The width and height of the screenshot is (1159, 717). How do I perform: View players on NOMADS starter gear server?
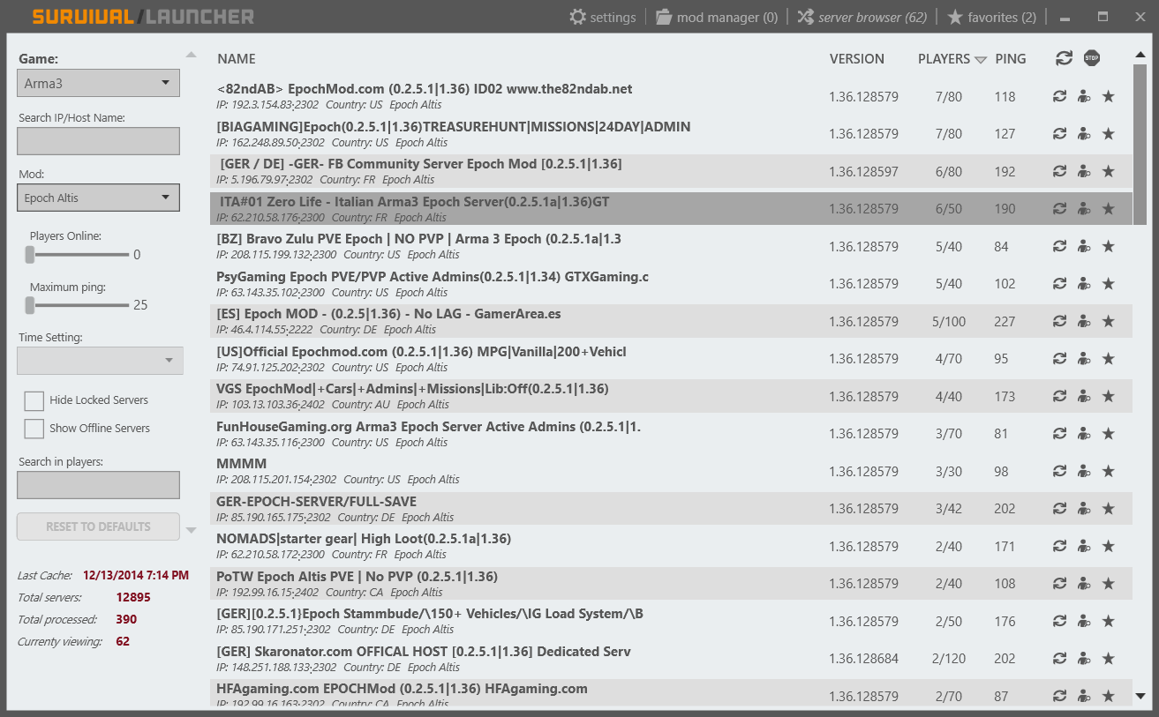(x=1084, y=546)
